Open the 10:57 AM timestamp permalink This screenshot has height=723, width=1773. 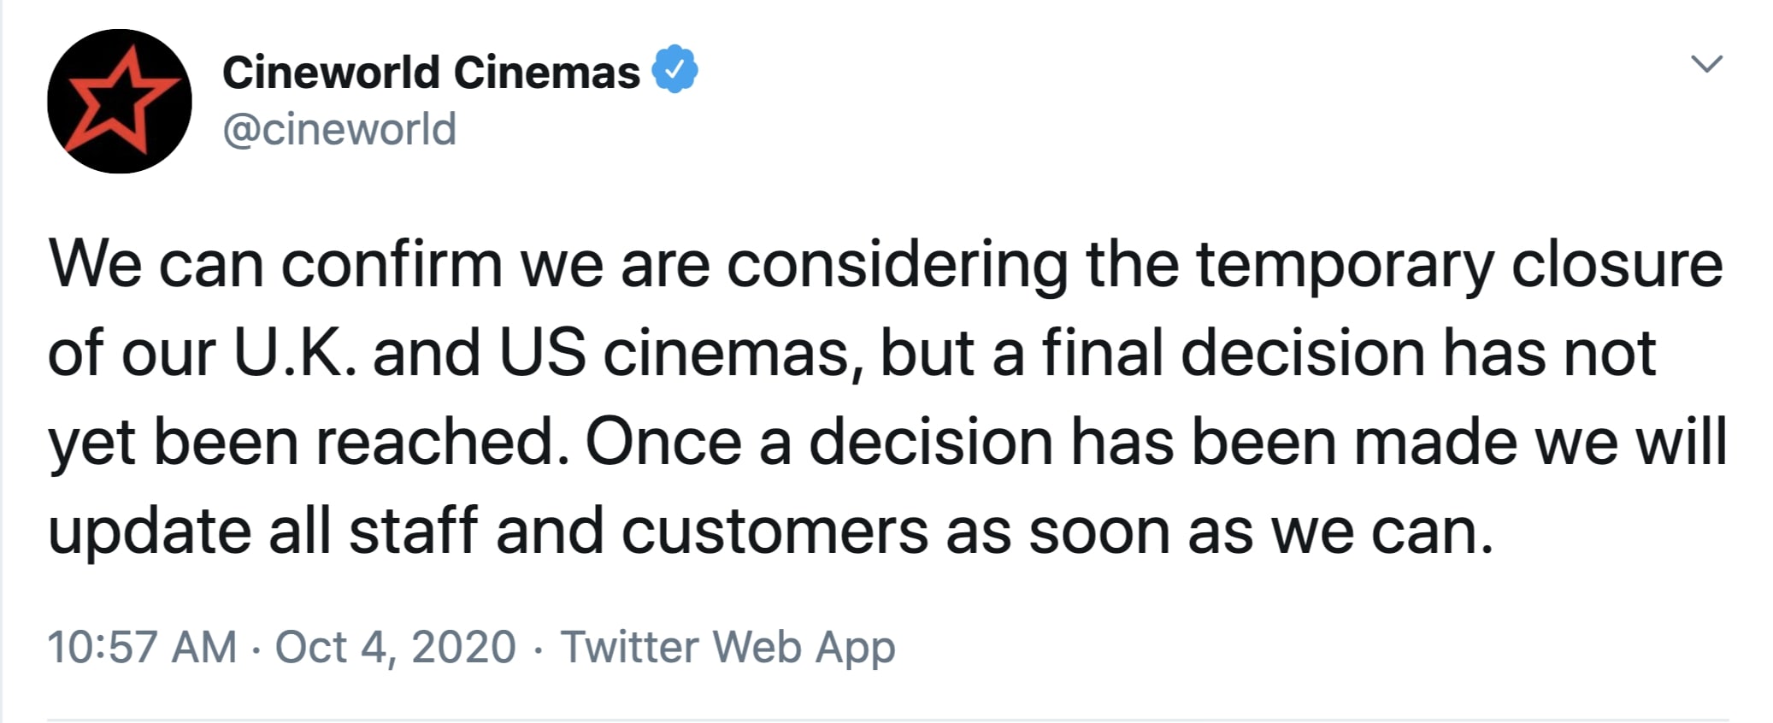point(142,646)
